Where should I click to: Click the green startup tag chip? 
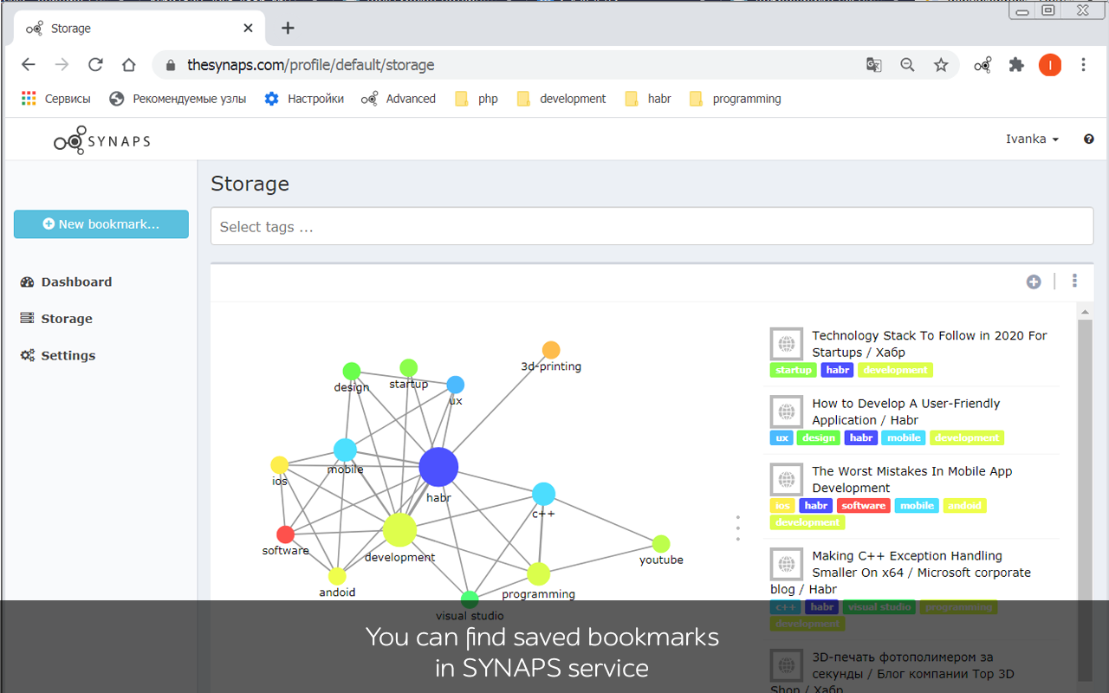pyautogui.click(x=793, y=370)
